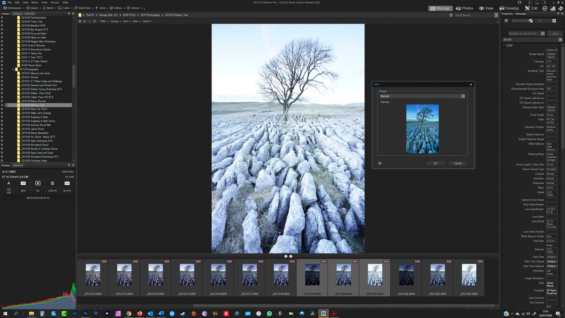Image resolution: width=565 pixels, height=318 pixels.
Task: Toggle the metadata selection checkbox
Action: 506,21
